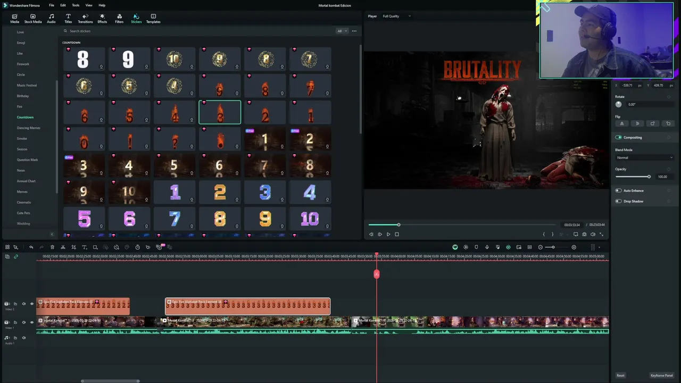Click the add track icon above tracks

pos(7,256)
